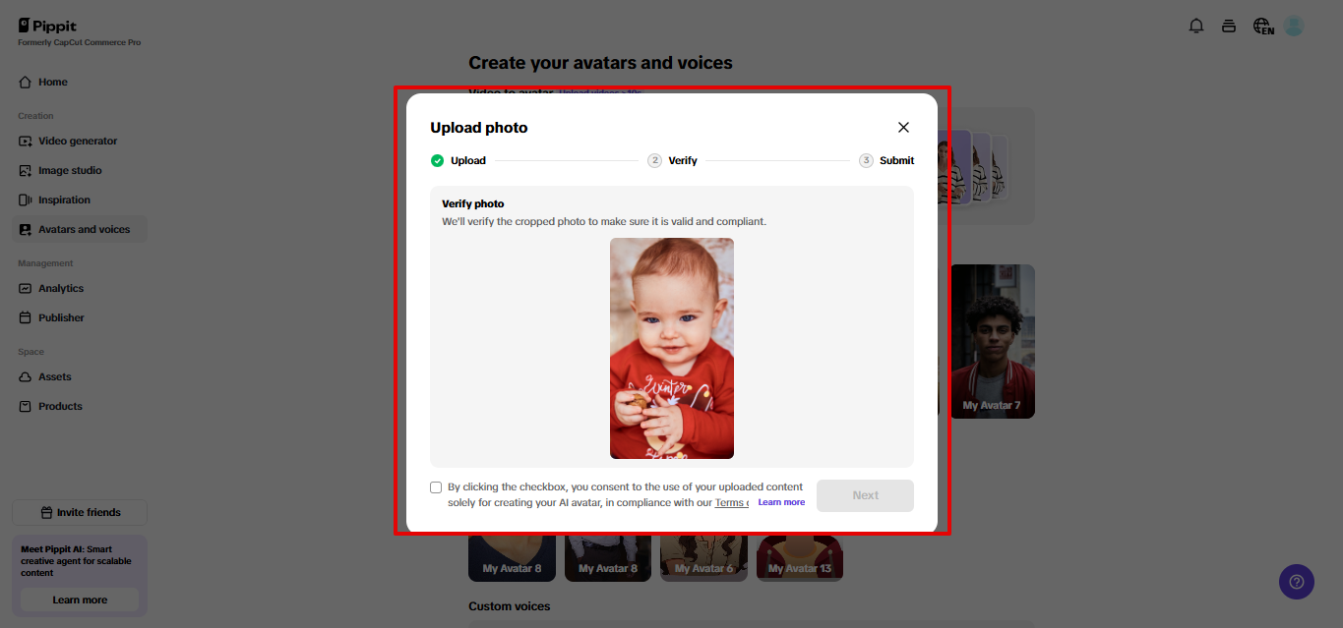Select the My Avatar 7 thumbnail
Viewport: 1343px width, 628px height.
pyautogui.click(x=992, y=341)
